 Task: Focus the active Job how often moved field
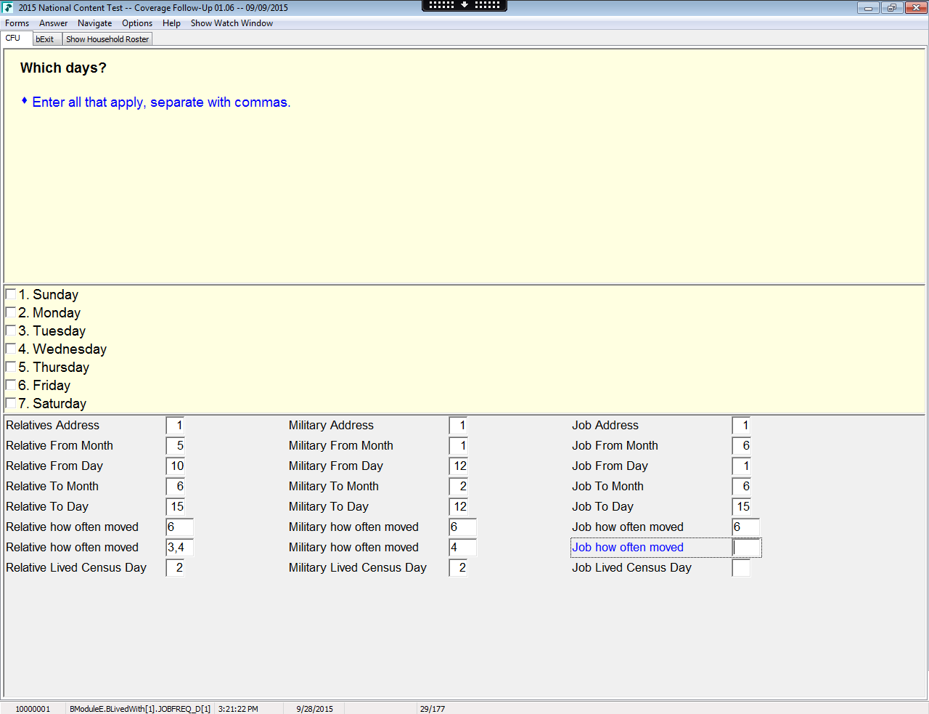point(747,548)
